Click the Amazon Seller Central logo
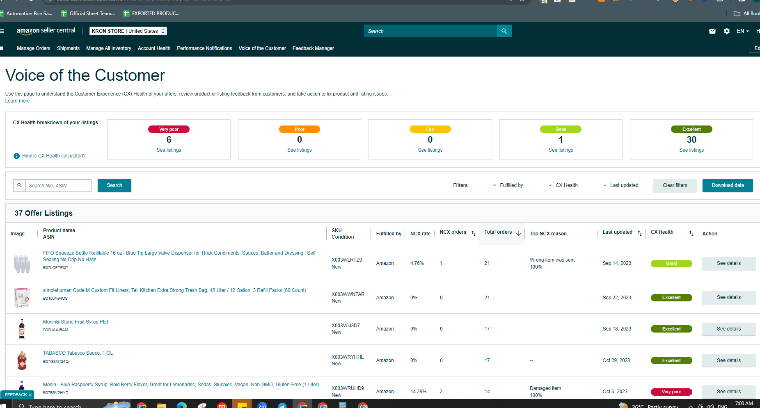This screenshot has width=760, height=408. click(46, 31)
